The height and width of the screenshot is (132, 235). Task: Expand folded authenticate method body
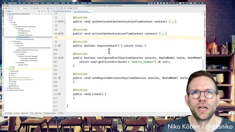coord(173,22)
